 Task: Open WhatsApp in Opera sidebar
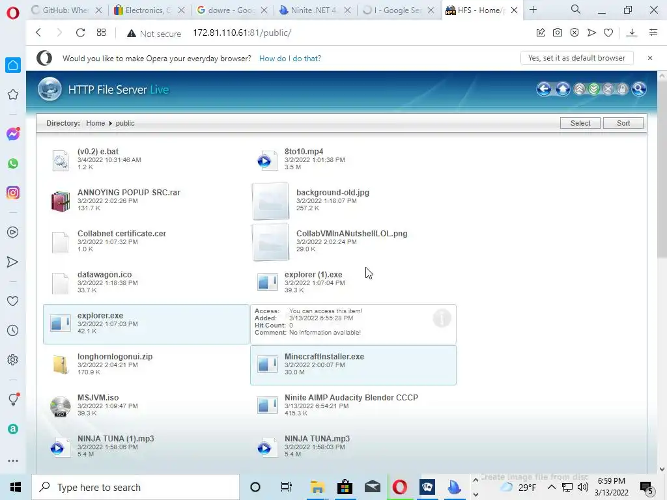click(13, 163)
